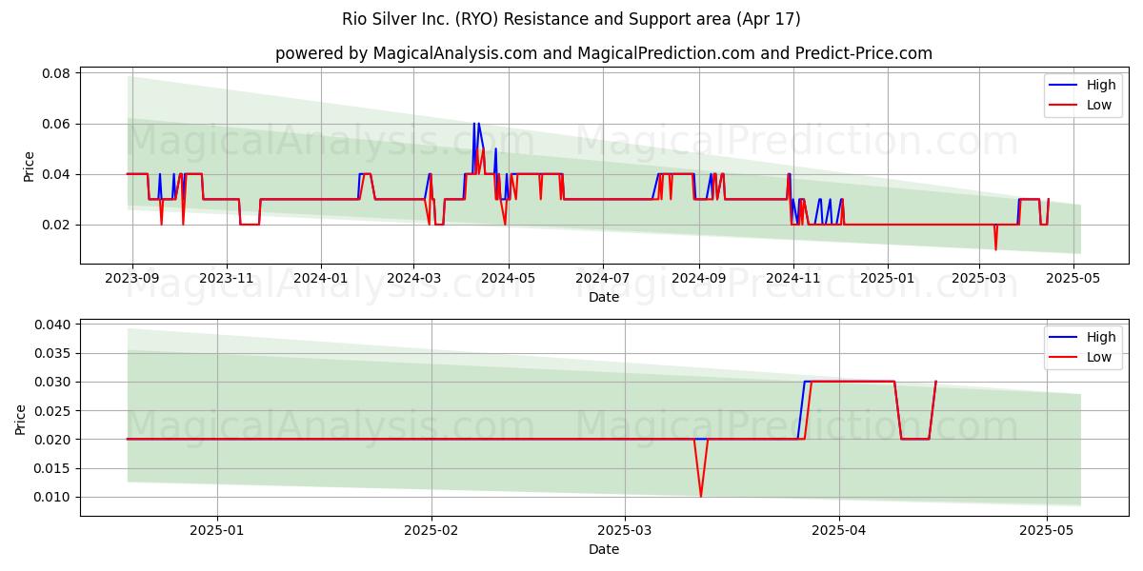Screen dimensions: 1143x571
Task: Click the 0.04 y-axis tick label
Action: 57,174
